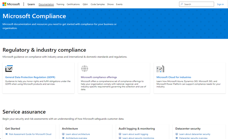
Task: Click the magnifier icon in search box
Action: point(182,4)
